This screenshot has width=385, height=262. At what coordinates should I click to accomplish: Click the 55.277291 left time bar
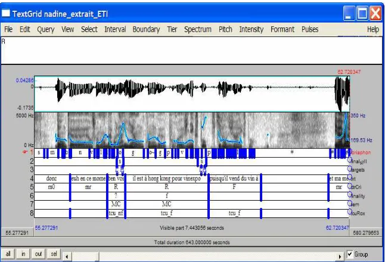17,233
